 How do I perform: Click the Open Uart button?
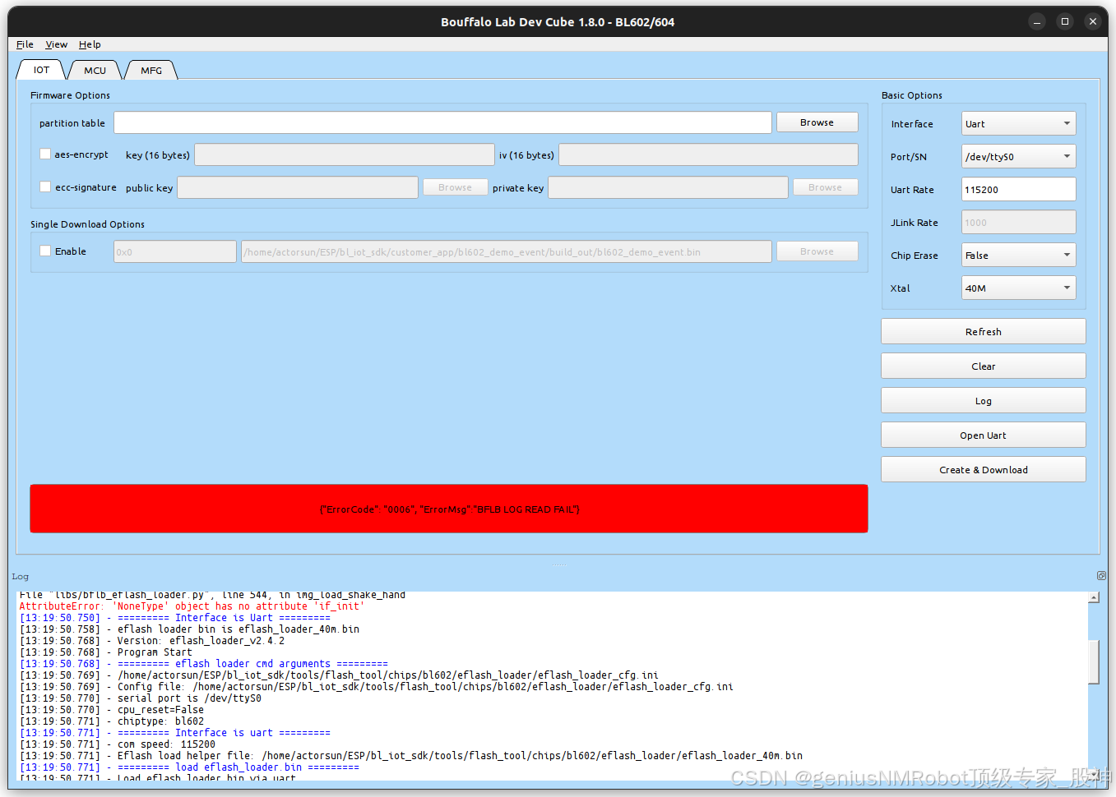tap(983, 435)
